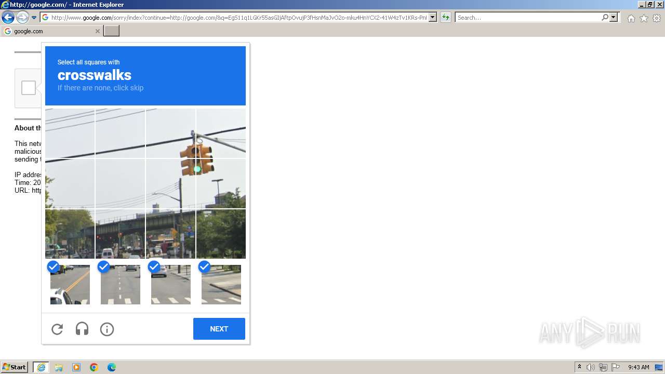This screenshot has height=374, width=665.
Task: Click in the Search box
Action: (x=528, y=18)
